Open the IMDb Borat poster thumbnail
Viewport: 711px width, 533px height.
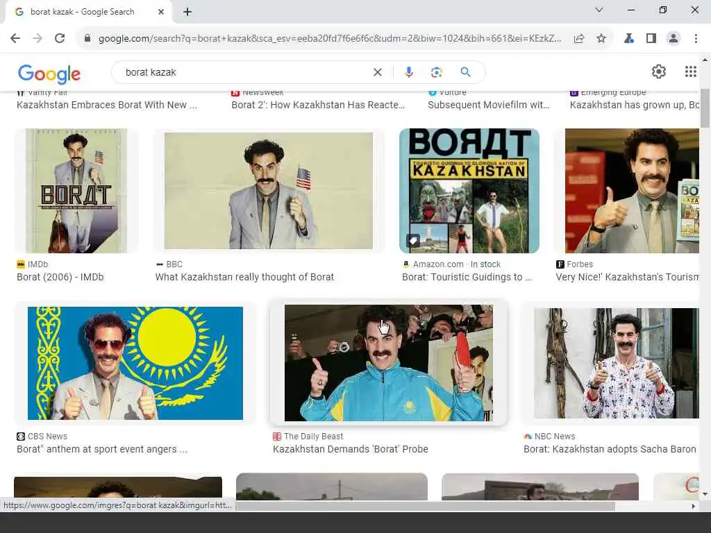pyautogui.click(x=76, y=191)
